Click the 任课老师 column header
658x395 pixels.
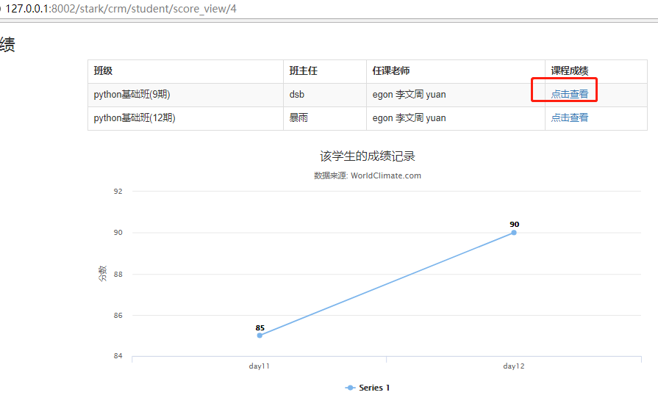(456, 71)
